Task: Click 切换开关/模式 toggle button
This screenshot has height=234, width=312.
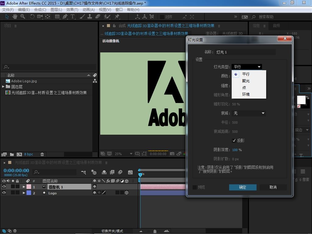Action: point(112,231)
